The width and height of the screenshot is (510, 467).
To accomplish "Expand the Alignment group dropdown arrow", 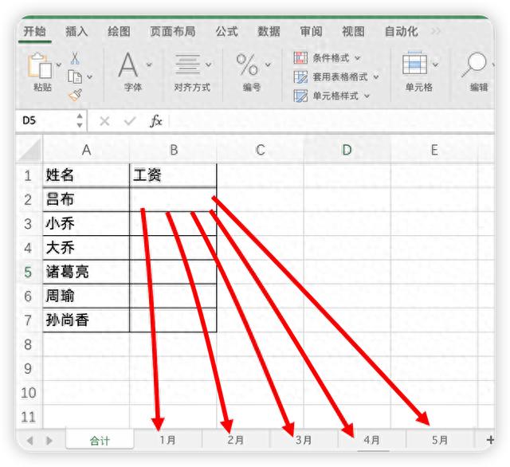I will pyautogui.click(x=209, y=65).
